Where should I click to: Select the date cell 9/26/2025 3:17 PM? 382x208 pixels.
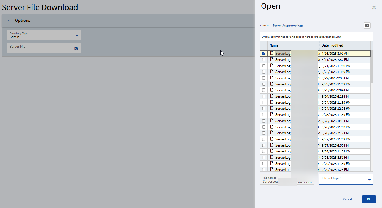pyautogui.click(x=345, y=133)
